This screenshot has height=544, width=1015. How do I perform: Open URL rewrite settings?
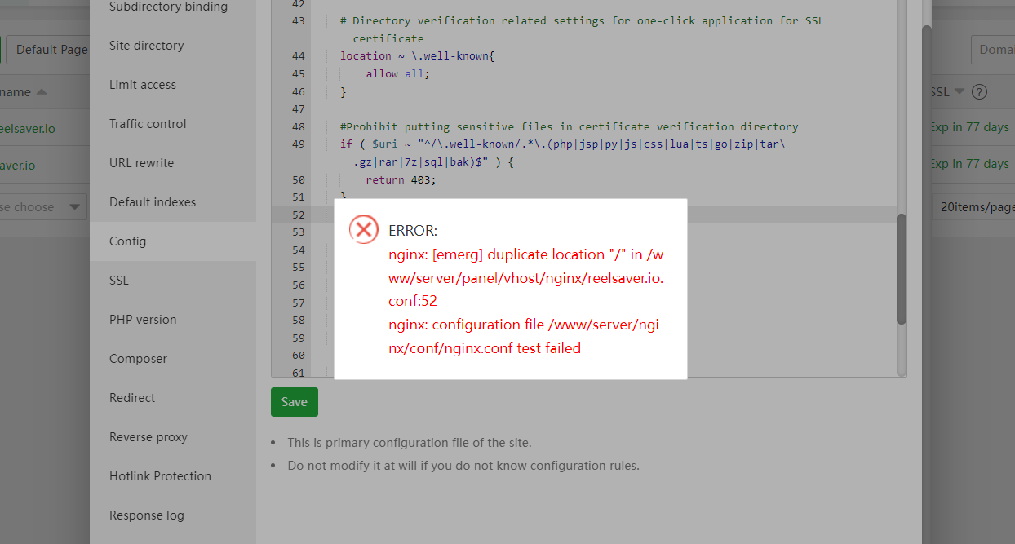(141, 163)
